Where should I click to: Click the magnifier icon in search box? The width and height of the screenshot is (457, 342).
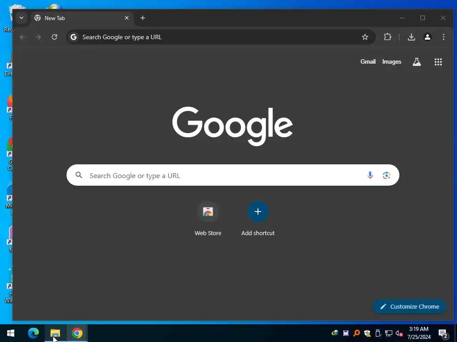pyautogui.click(x=79, y=175)
